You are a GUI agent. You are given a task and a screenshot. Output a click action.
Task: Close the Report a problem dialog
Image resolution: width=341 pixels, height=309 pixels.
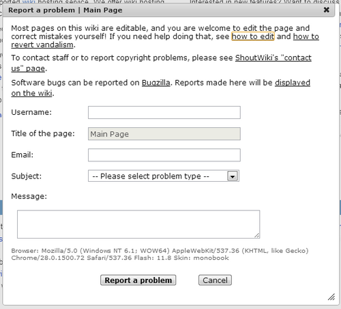tap(327, 10)
